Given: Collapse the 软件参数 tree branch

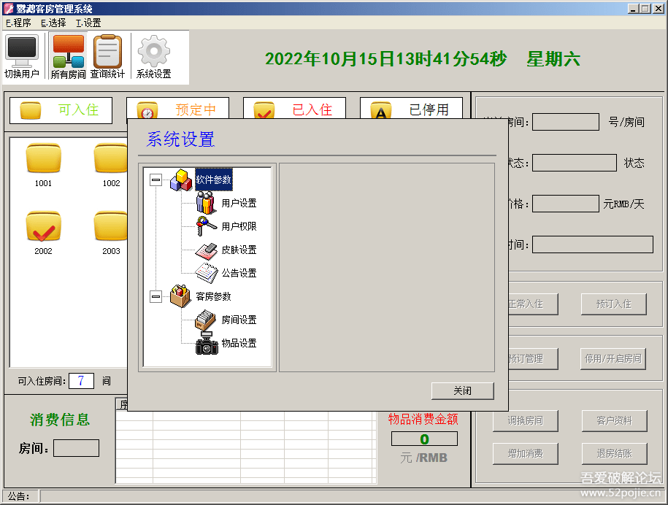Looking at the screenshot, I should pos(156,180).
